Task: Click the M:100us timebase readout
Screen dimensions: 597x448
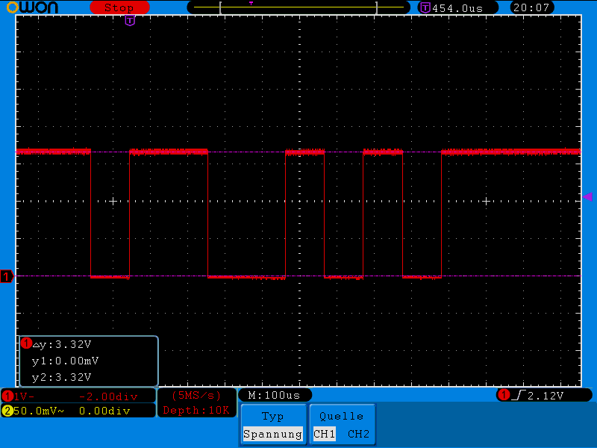Action: coord(274,395)
